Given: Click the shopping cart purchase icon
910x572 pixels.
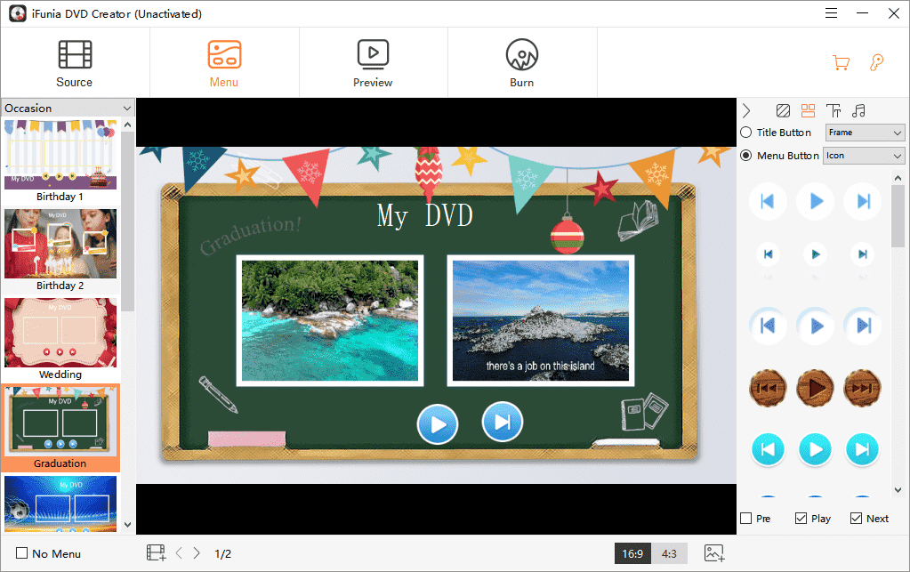Looking at the screenshot, I should [840, 62].
